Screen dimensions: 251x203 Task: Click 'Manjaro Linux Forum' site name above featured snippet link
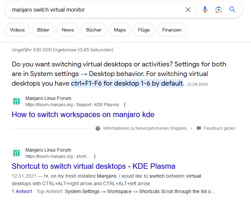tap(48, 98)
